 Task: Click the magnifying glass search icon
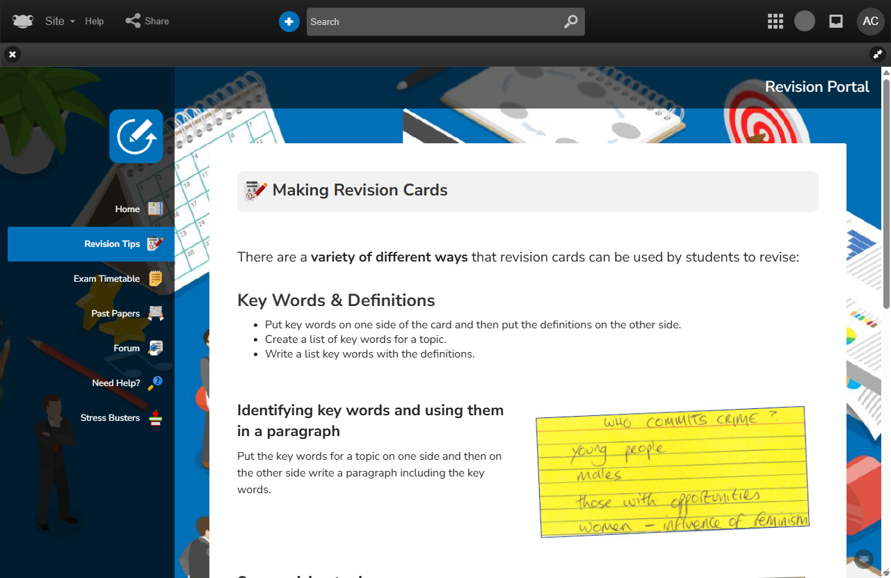coord(570,22)
